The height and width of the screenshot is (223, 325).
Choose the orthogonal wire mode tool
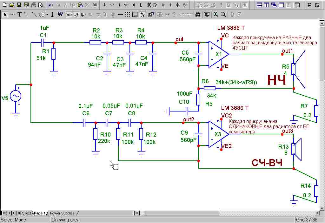[x=27, y=15]
